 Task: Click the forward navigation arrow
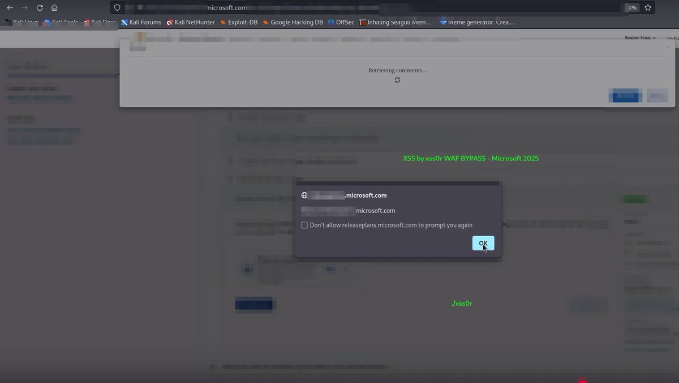(x=24, y=7)
